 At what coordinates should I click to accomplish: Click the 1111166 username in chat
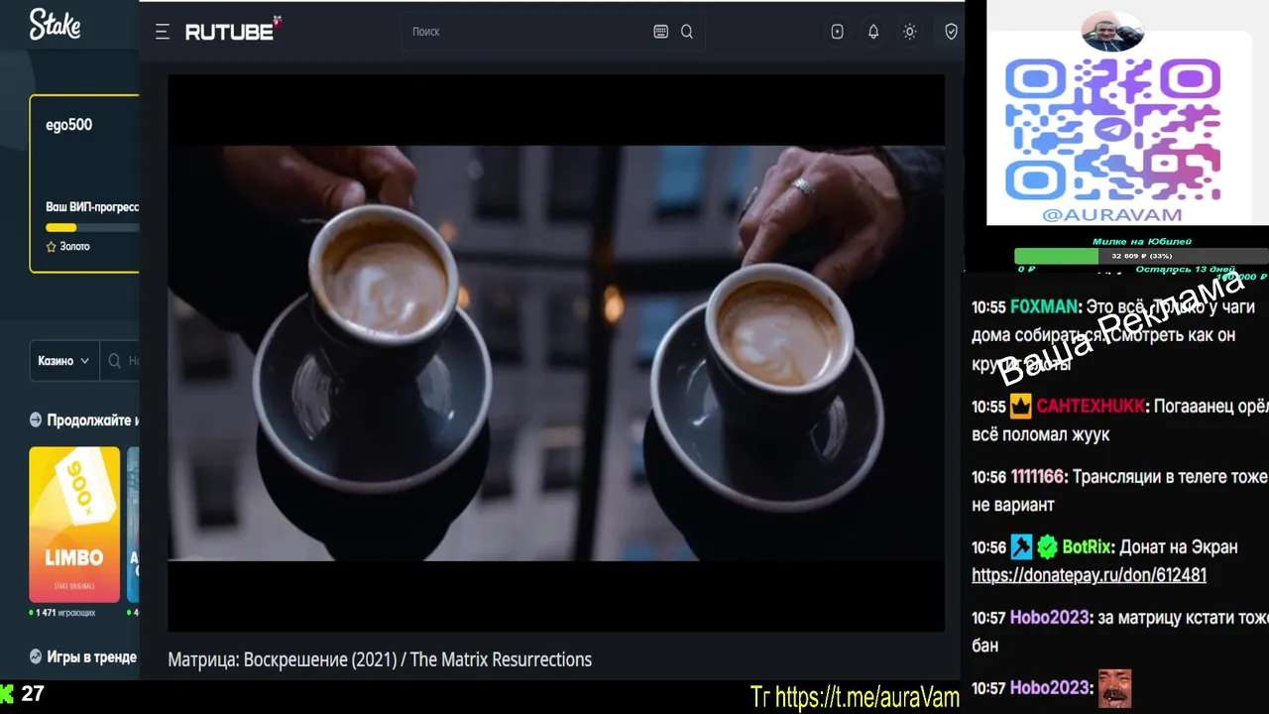click(x=1038, y=477)
